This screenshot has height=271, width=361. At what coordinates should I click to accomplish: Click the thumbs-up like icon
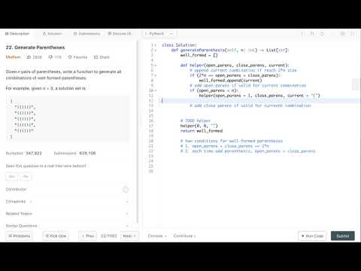[x=29, y=57]
